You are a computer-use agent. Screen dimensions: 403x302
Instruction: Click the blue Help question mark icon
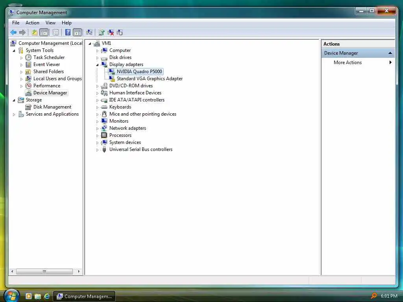coord(68,32)
